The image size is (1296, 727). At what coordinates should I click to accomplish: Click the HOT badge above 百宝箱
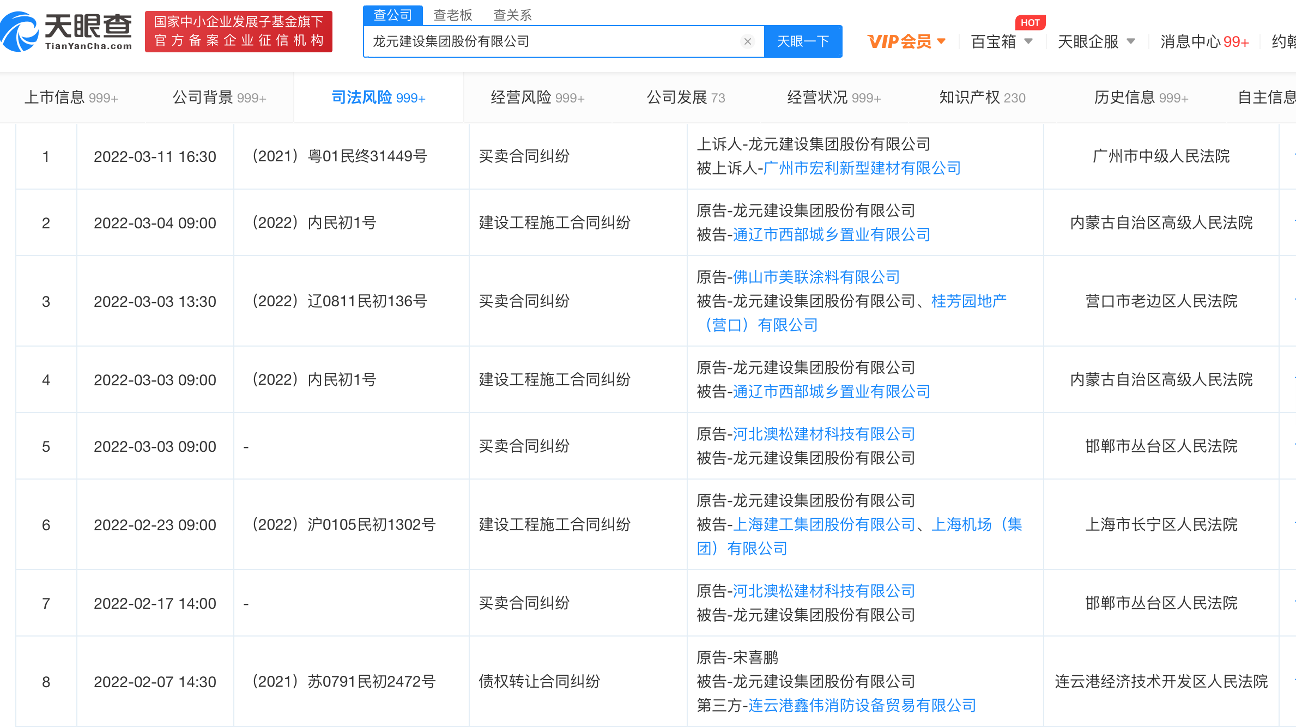pyautogui.click(x=1029, y=22)
